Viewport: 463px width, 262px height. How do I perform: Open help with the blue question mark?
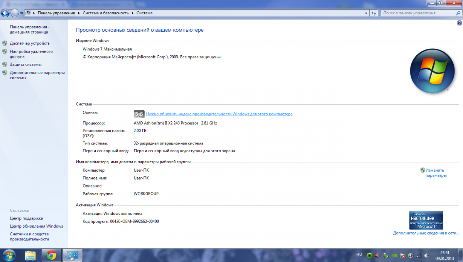pyautogui.click(x=459, y=23)
